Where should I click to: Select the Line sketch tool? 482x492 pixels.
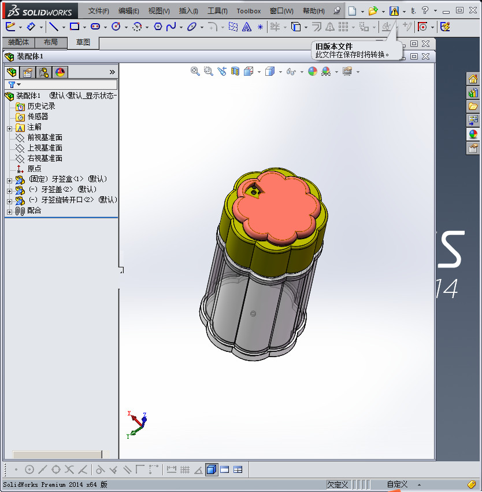(54, 27)
